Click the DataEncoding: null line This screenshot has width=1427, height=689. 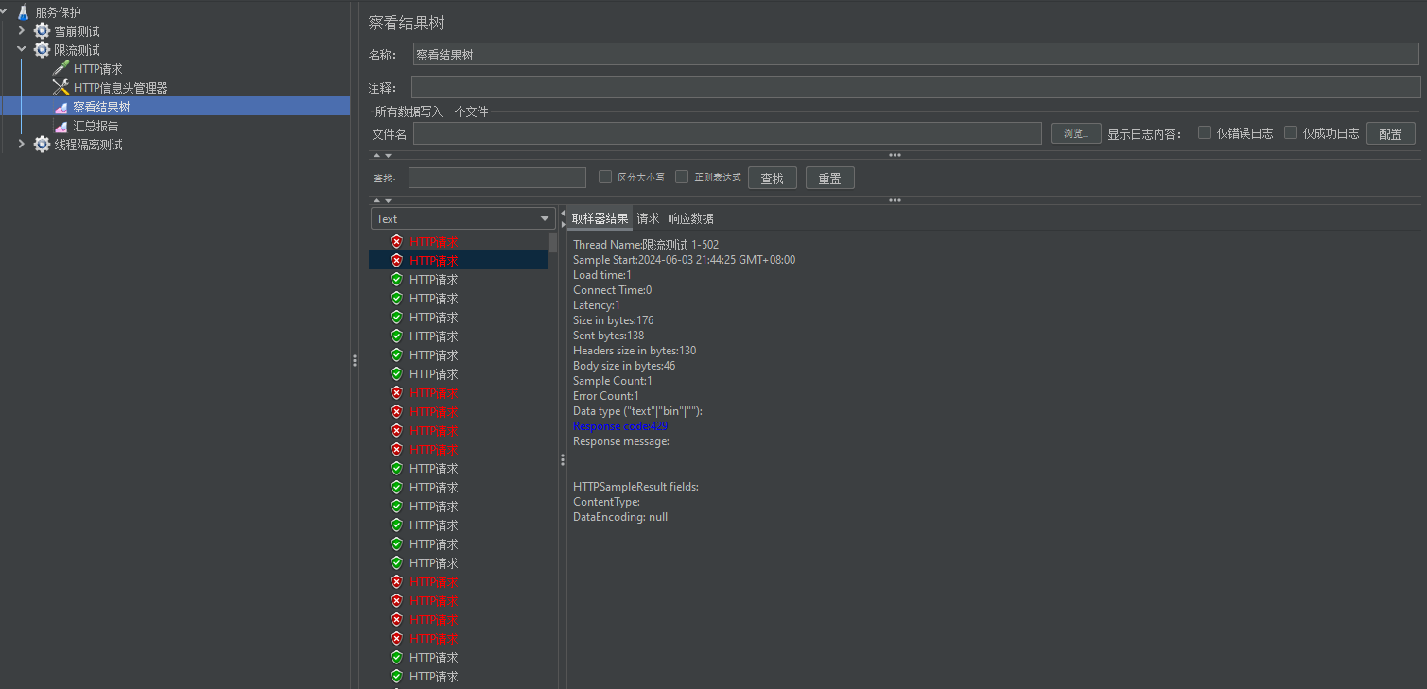620,517
